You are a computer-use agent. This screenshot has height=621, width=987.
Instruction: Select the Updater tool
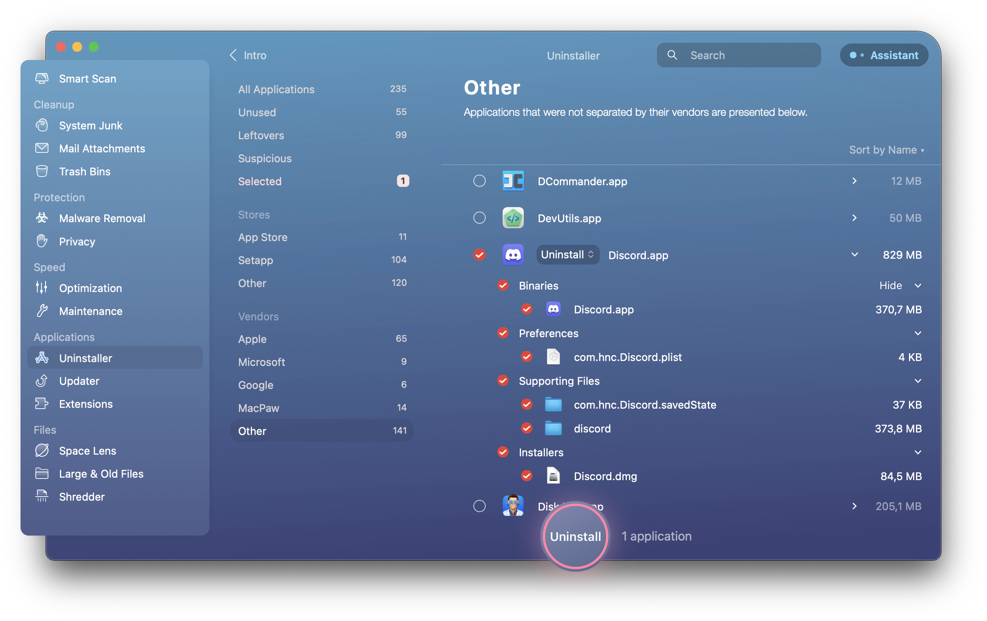[79, 381]
